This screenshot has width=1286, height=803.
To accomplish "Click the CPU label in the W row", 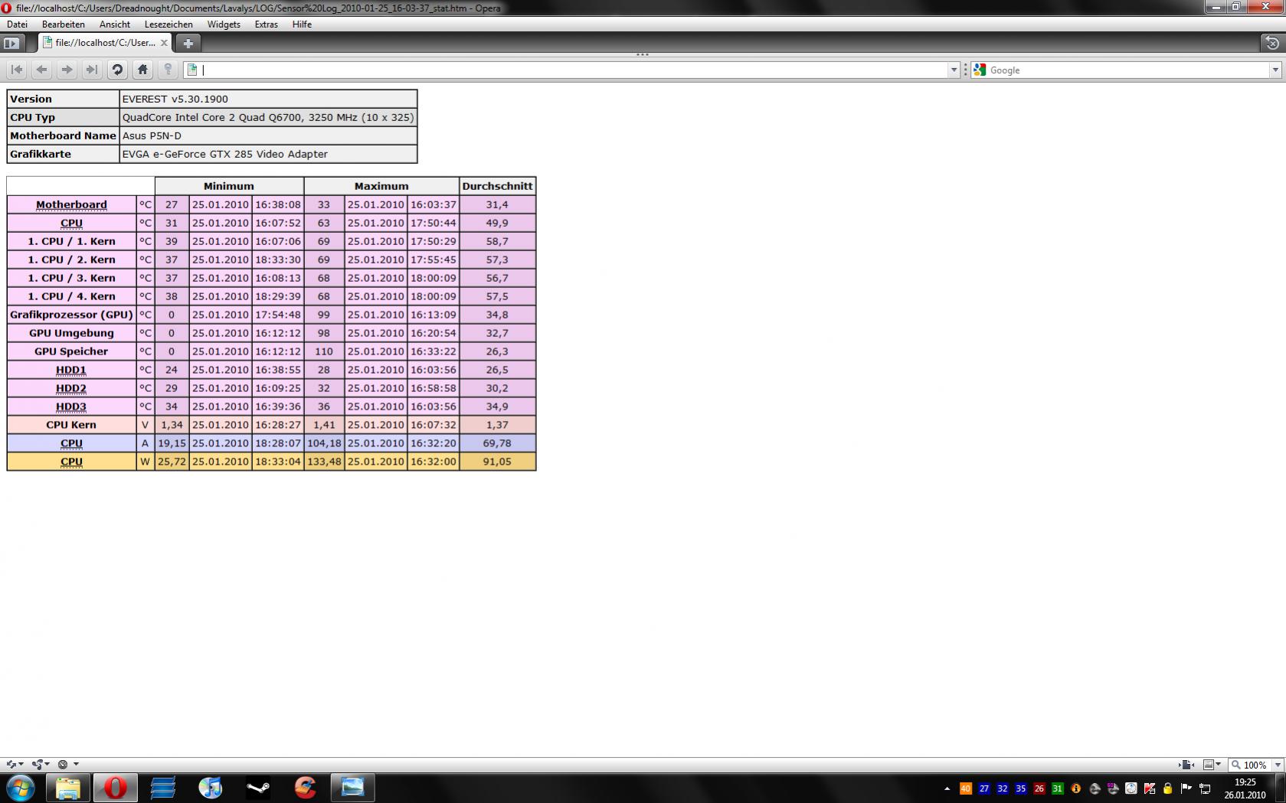I will 71,462.
